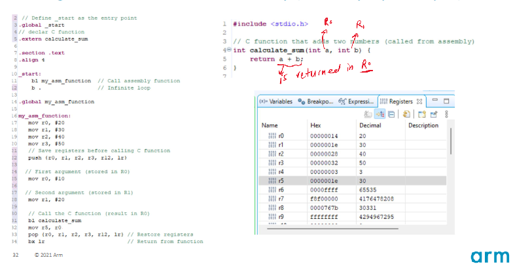Click decimal value 30331 for r8

coord(368,208)
